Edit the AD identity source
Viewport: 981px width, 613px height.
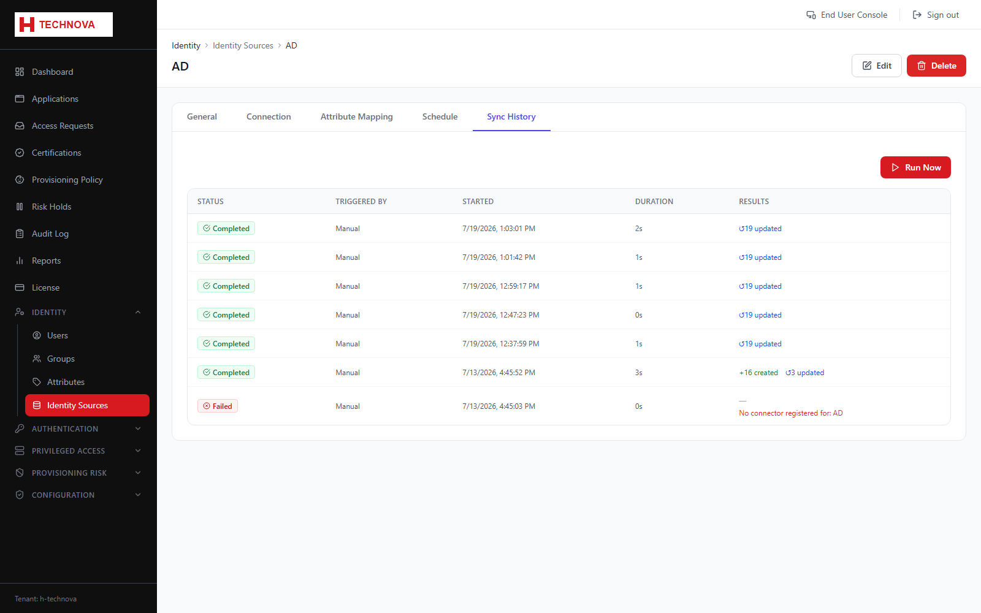[877, 66]
